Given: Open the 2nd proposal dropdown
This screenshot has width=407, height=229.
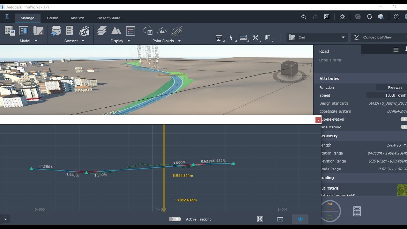Looking at the screenshot, I should click(317, 37).
